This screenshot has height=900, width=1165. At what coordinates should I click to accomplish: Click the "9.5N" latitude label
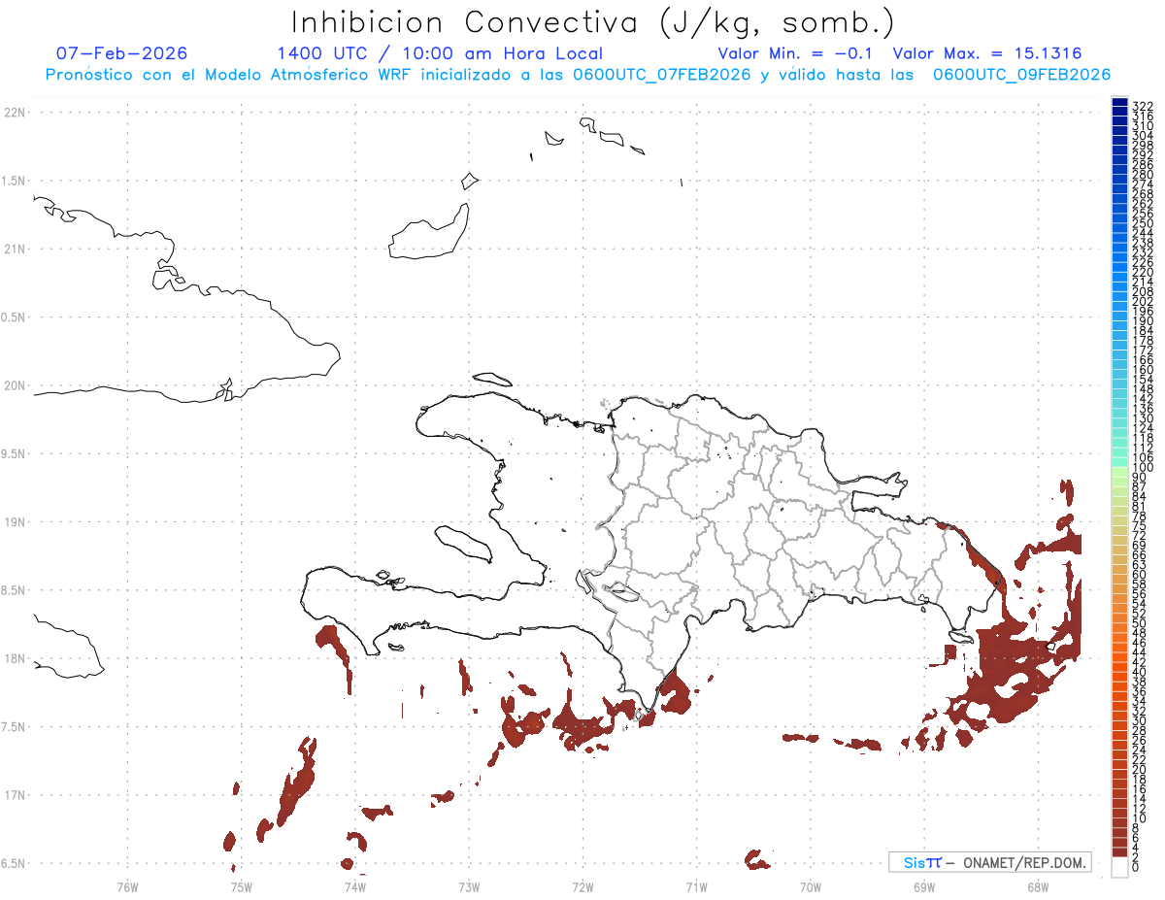(x=14, y=453)
